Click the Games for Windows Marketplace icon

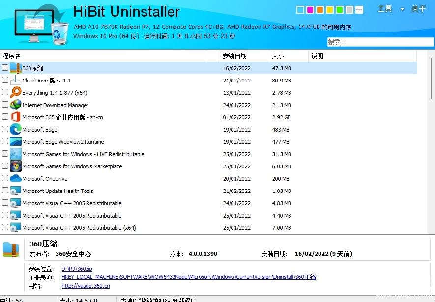click(16, 166)
